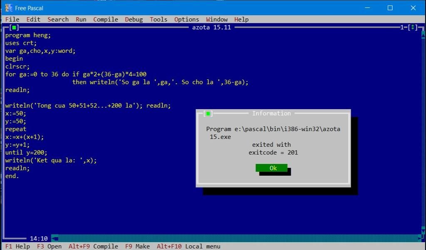Image resolution: width=426 pixels, height=250 pixels.
Task: Close the Information dialog via green square
Action: coord(208,114)
